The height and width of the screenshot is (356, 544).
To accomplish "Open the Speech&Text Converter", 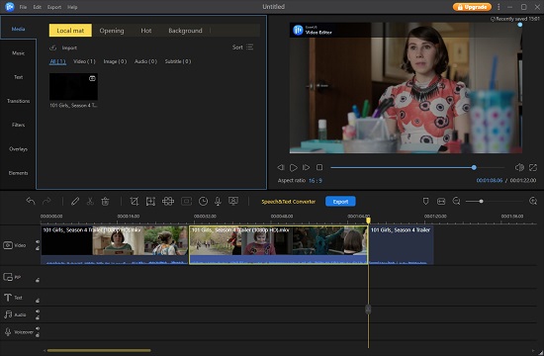I will (x=288, y=202).
